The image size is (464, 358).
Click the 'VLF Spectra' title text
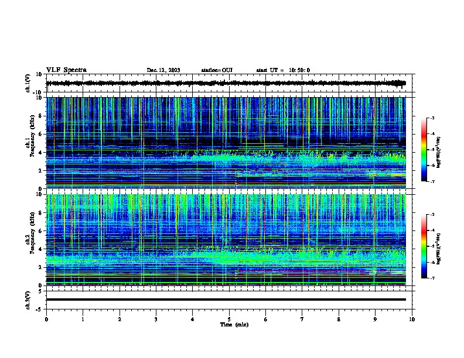[66, 70]
